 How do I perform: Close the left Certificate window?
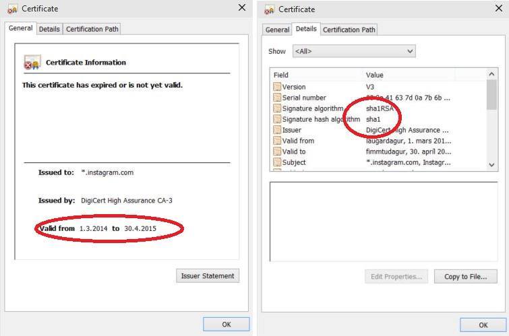tap(242, 8)
